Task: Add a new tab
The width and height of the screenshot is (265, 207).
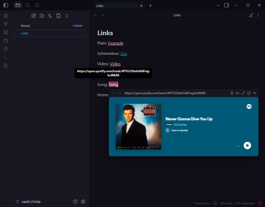Action: coord(150,6)
